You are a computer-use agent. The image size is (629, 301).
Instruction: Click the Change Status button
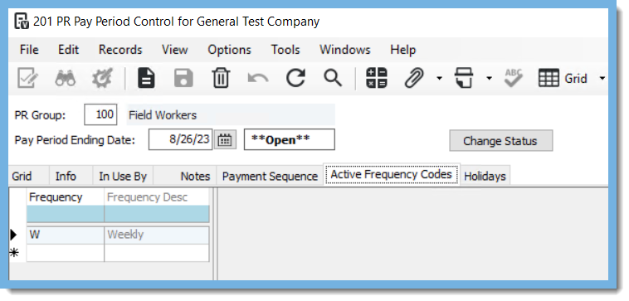[500, 141]
